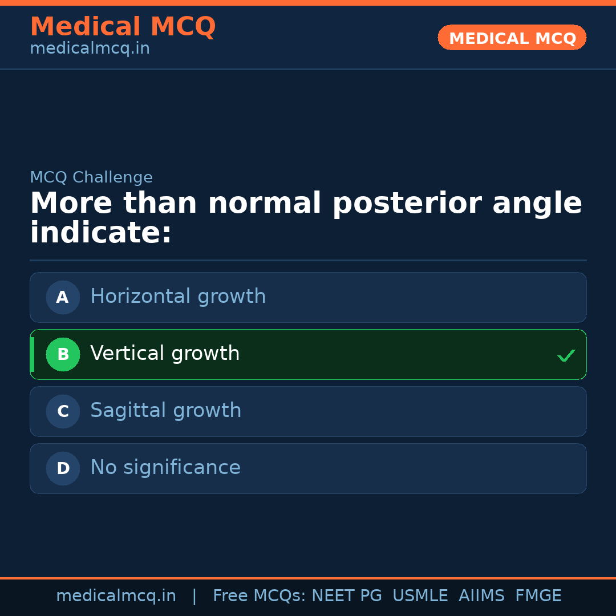This screenshot has width=616, height=616.
Task: Click the green accent bar on option B
Action: tap(32, 354)
